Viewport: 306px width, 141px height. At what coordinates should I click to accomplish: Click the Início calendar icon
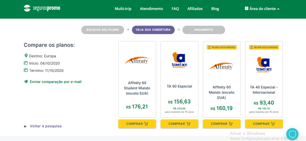pos(26,63)
